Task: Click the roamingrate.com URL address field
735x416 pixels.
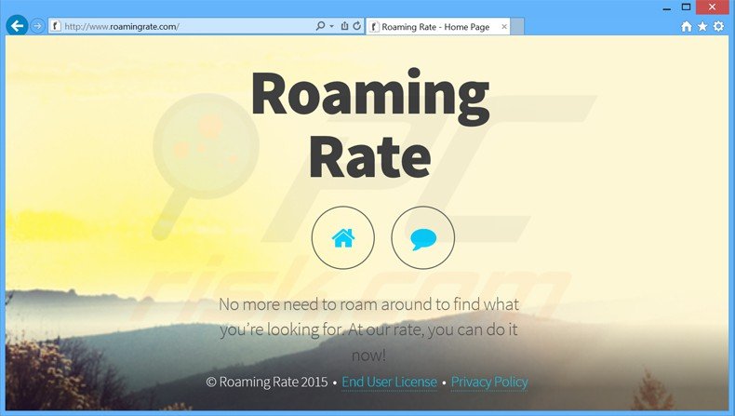Action: point(186,27)
